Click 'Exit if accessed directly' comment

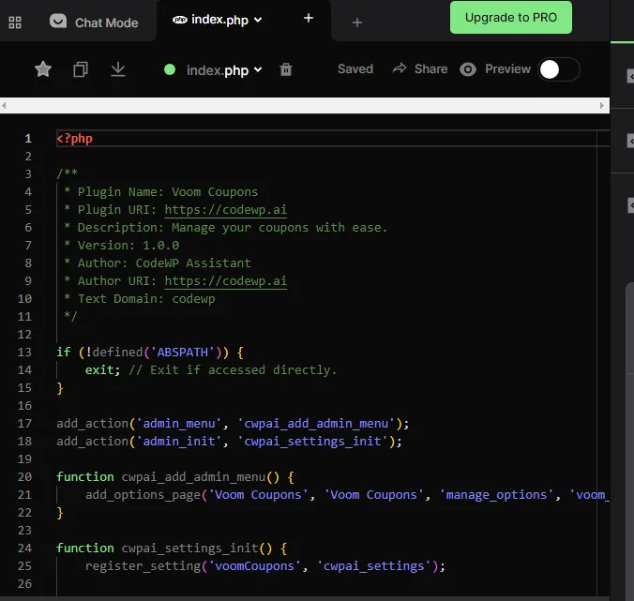pyautogui.click(x=233, y=369)
